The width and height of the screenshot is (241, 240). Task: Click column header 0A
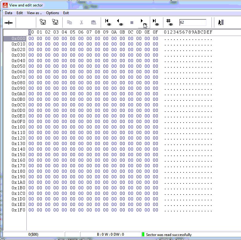[x=114, y=32]
